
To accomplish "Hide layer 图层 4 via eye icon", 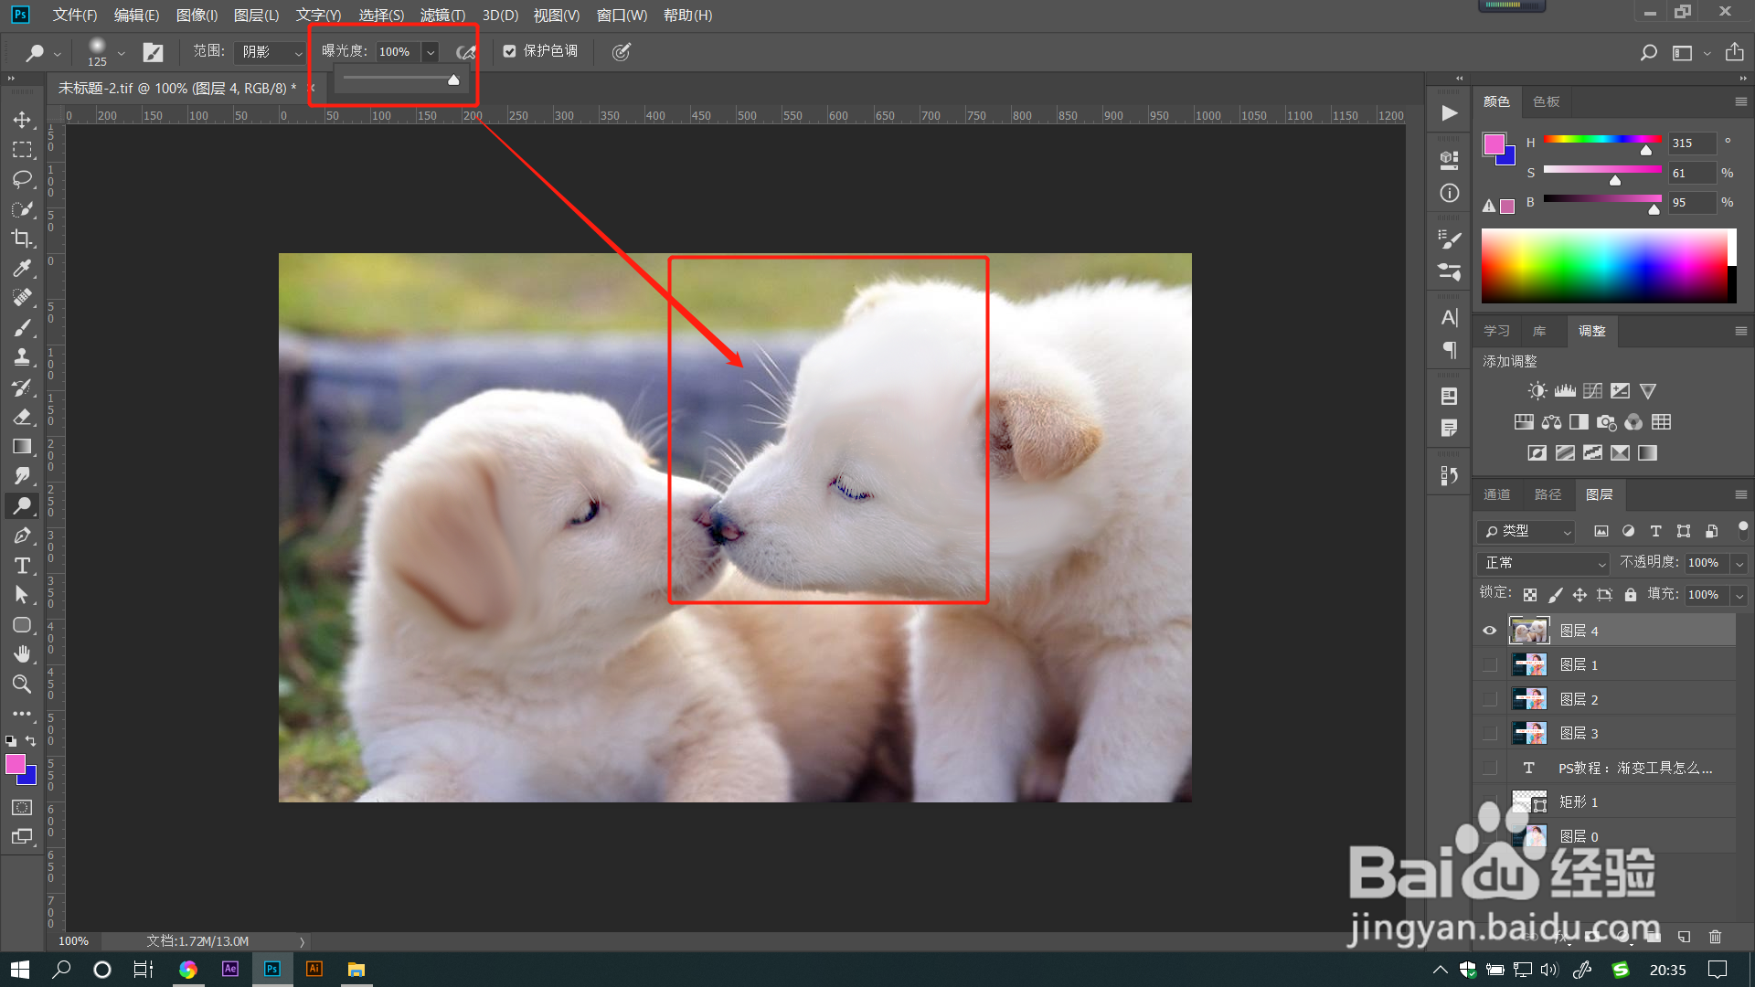I will (1490, 631).
